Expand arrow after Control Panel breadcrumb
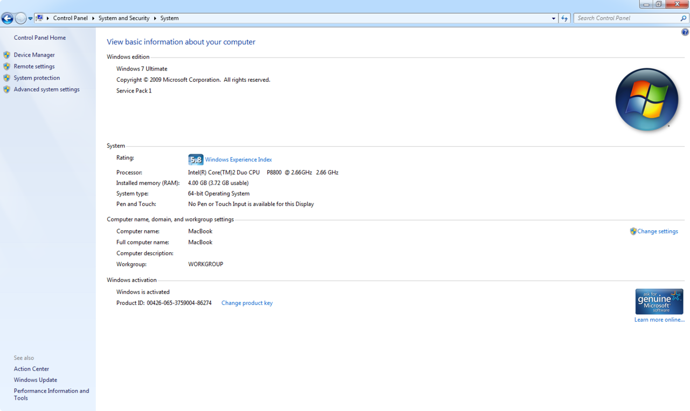 [93, 18]
